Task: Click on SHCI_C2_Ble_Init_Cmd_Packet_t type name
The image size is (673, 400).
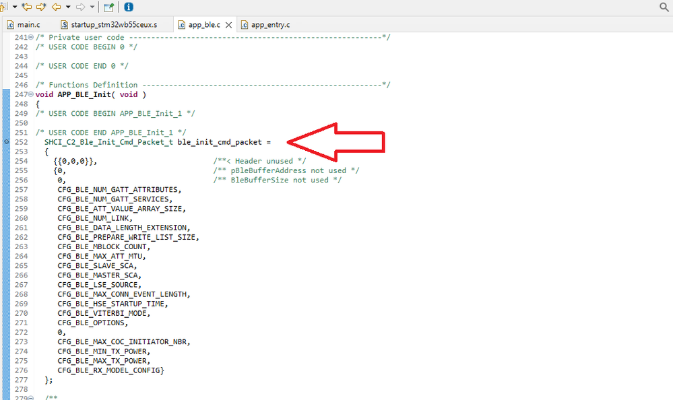Action: (x=108, y=142)
